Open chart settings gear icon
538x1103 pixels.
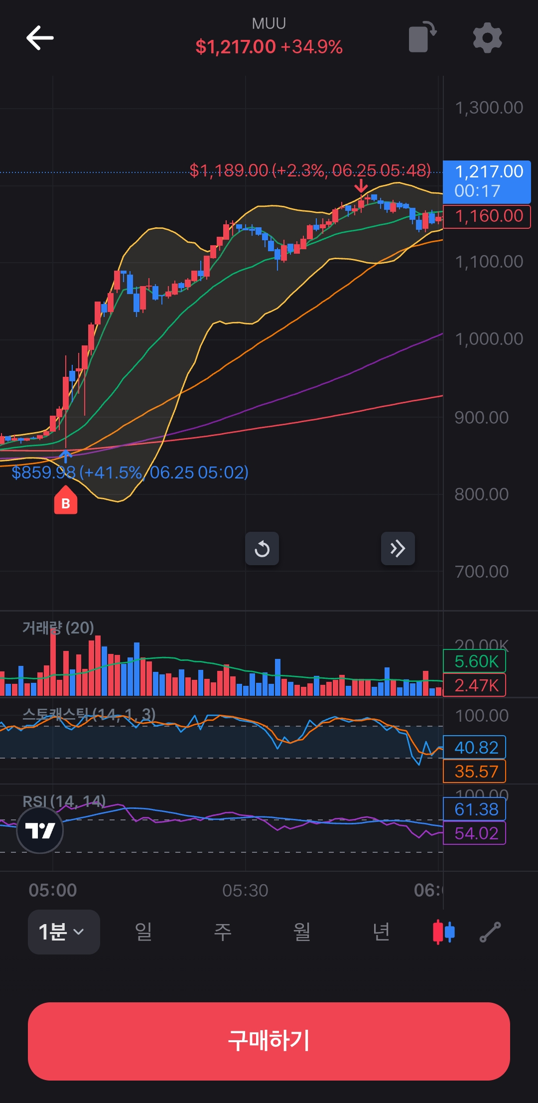pyautogui.click(x=487, y=37)
